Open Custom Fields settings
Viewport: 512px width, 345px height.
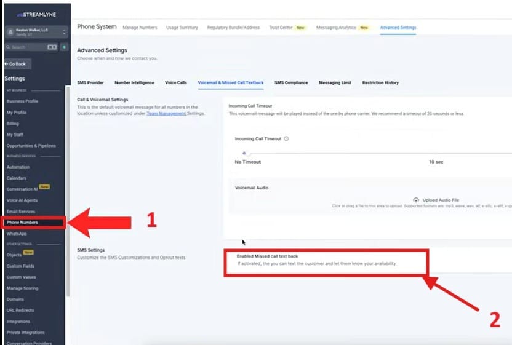click(20, 266)
